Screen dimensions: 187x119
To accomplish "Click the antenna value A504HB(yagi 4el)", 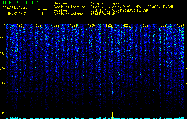I will point(105,14).
